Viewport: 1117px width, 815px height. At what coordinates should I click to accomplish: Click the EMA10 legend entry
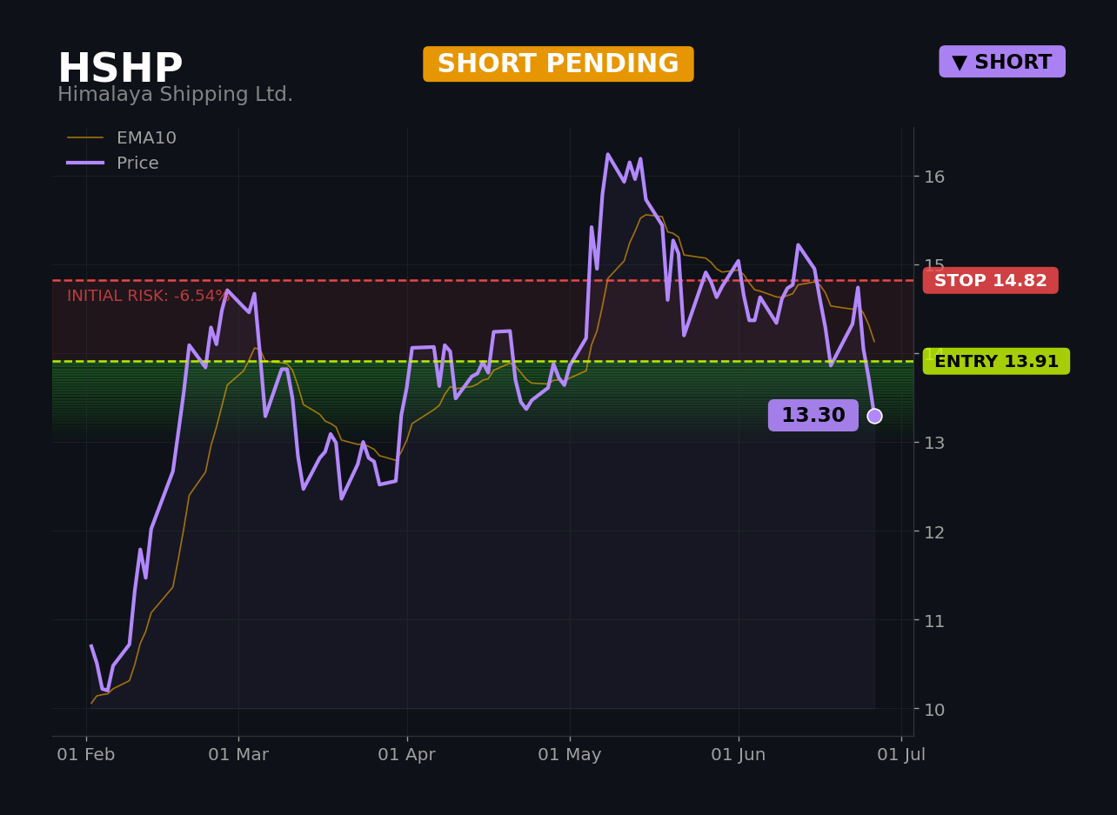122,138
